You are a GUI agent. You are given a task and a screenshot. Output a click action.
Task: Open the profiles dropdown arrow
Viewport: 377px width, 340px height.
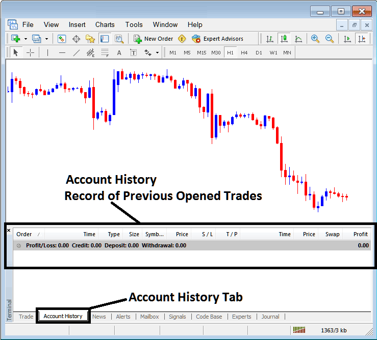click(x=46, y=39)
